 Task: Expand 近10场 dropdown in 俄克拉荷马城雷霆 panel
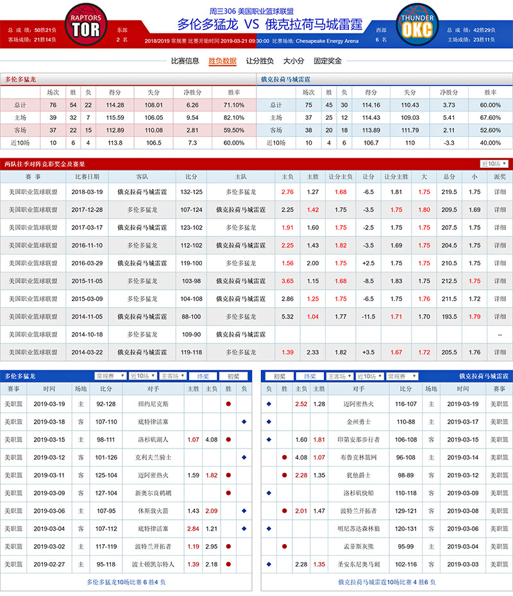click(369, 376)
